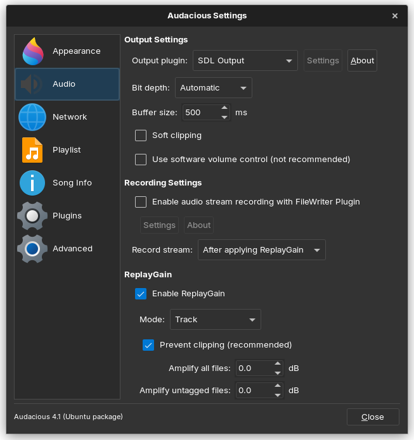The height and width of the screenshot is (440, 414).
Task: Toggle software volume control checkbox
Action: (x=141, y=160)
